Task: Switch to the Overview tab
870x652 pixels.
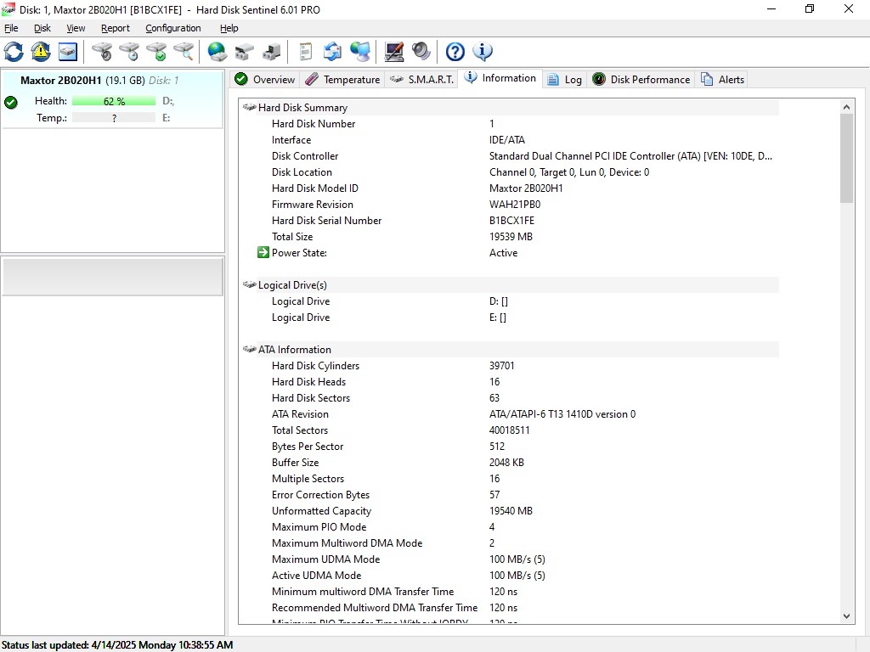Action: pos(265,79)
